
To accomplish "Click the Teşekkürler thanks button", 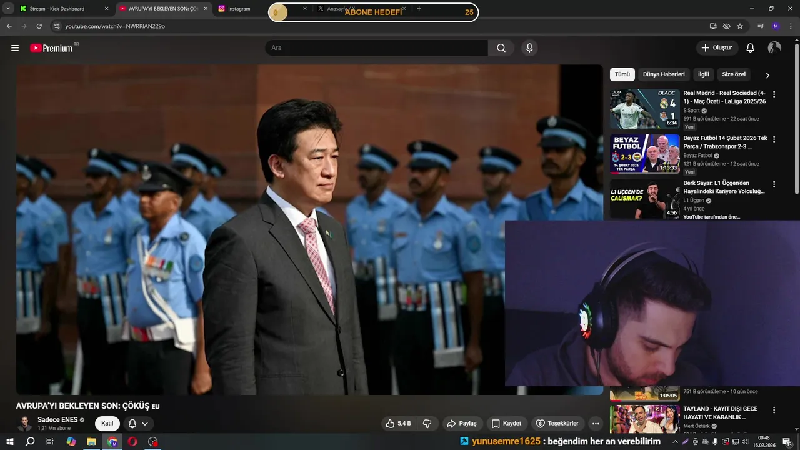I will [x=557, y=424].
